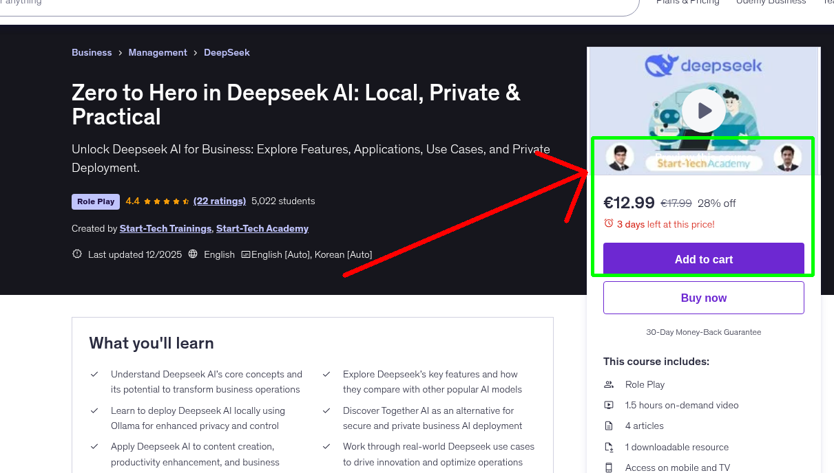Play the course preview video
Image resolution: width=834 pixels, height=473 pixels.
pyautogui.click(x=703, y=110)
